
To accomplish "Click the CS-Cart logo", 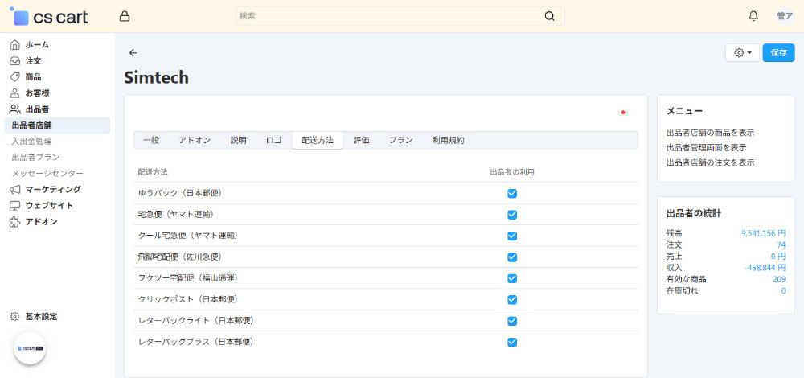I will 50,17.
